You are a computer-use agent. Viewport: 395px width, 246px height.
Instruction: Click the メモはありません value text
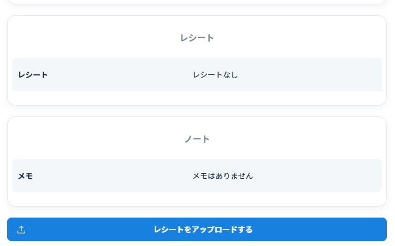coord(222,176)
